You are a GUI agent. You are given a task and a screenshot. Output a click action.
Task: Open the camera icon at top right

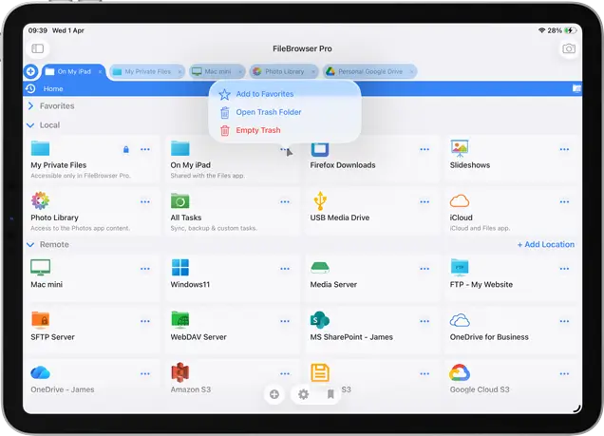click(569, 48)
